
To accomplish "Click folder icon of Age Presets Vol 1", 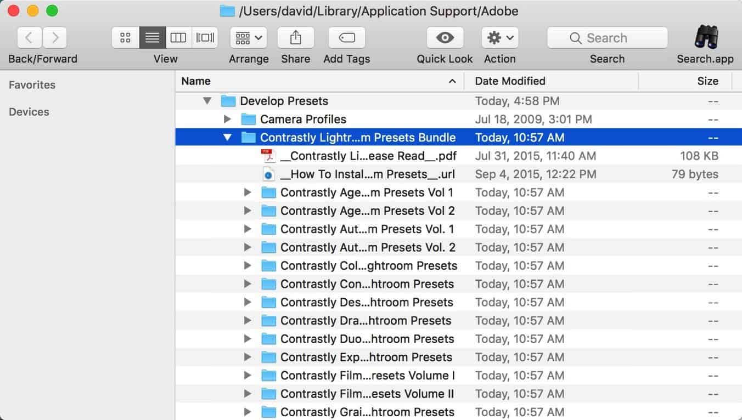I will click(x=268, y=192).
